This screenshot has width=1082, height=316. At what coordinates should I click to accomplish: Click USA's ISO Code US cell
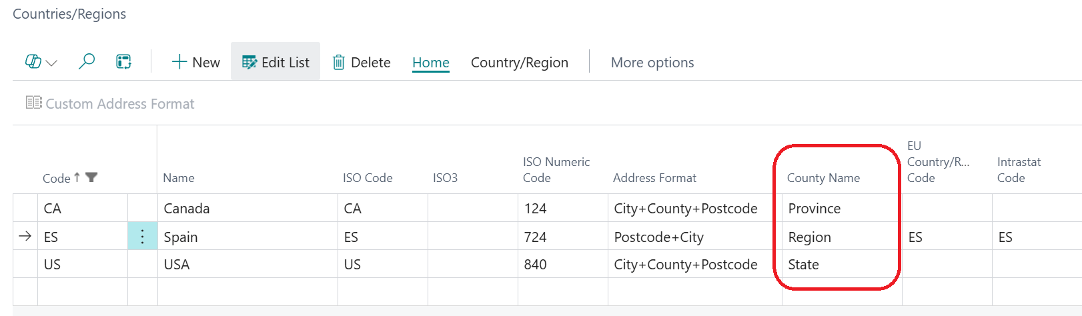383,264
